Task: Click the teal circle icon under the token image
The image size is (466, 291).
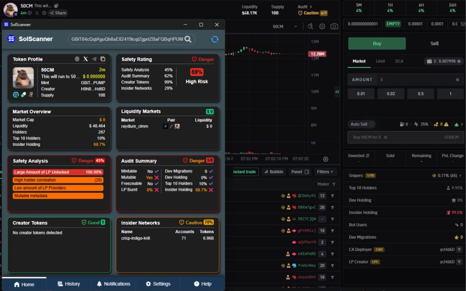Action: 16,95
